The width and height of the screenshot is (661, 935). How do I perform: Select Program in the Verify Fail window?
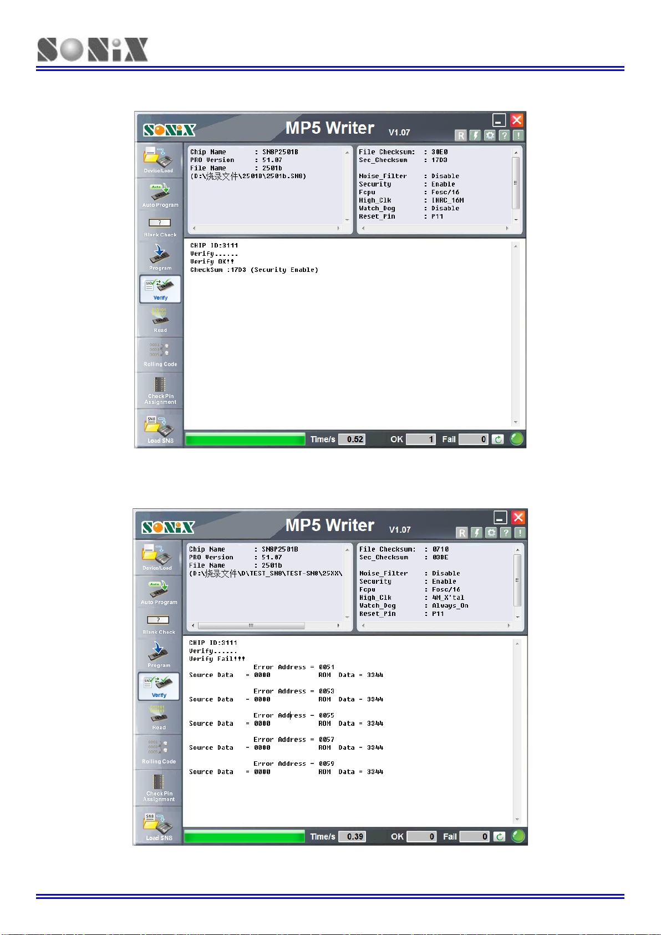pyautogui.click(x=159, y=654)
